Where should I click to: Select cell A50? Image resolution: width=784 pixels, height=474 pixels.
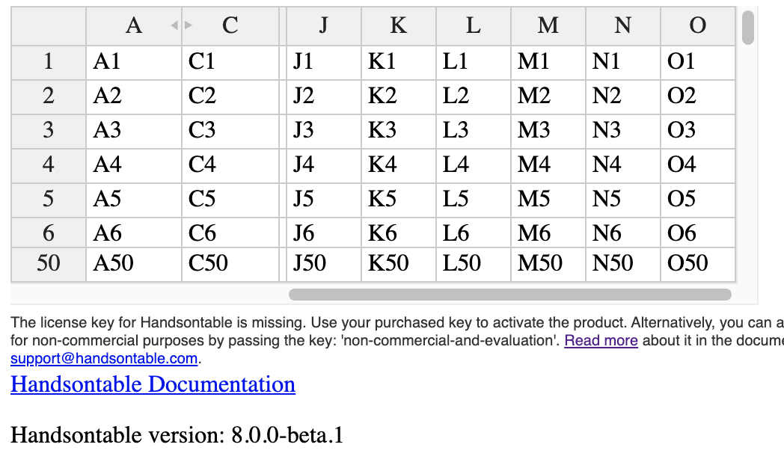133,263
